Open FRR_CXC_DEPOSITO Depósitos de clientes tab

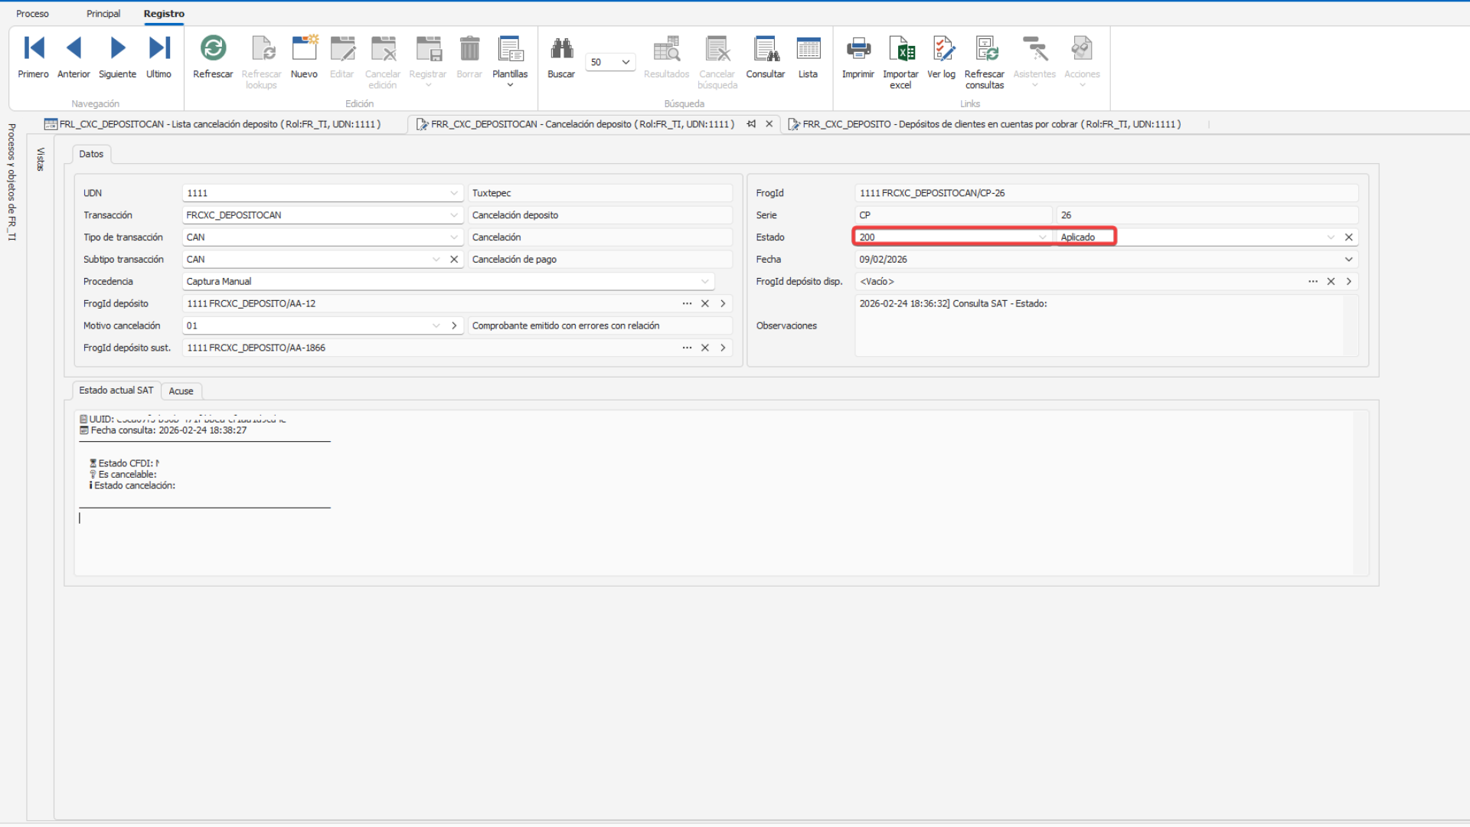pos(991,124)
